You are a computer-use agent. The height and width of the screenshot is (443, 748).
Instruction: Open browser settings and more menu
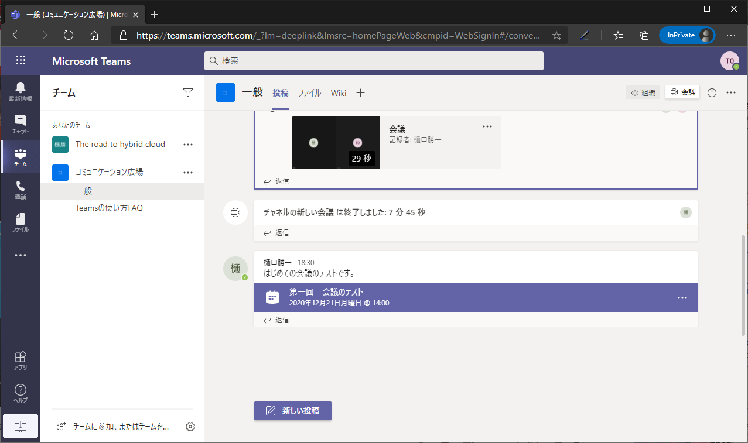click(731, 35)
